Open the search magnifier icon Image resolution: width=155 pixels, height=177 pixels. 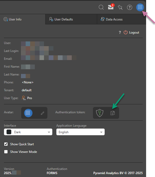(101, 7)
